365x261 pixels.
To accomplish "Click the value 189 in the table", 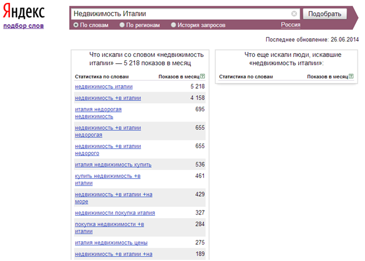I will (200, 254).
